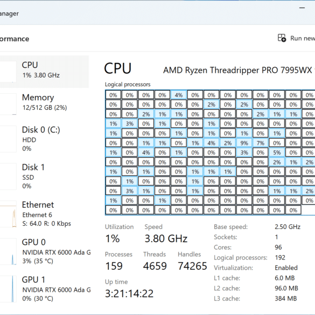The width and height of the screenshot is (315, 315).
Task: Click the first logical processor cell
Action: coord(113,95)
